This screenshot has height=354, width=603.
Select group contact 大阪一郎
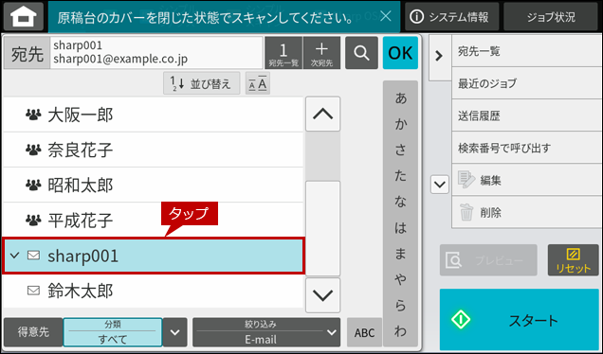pyautogui.click(x=153, y=115)
